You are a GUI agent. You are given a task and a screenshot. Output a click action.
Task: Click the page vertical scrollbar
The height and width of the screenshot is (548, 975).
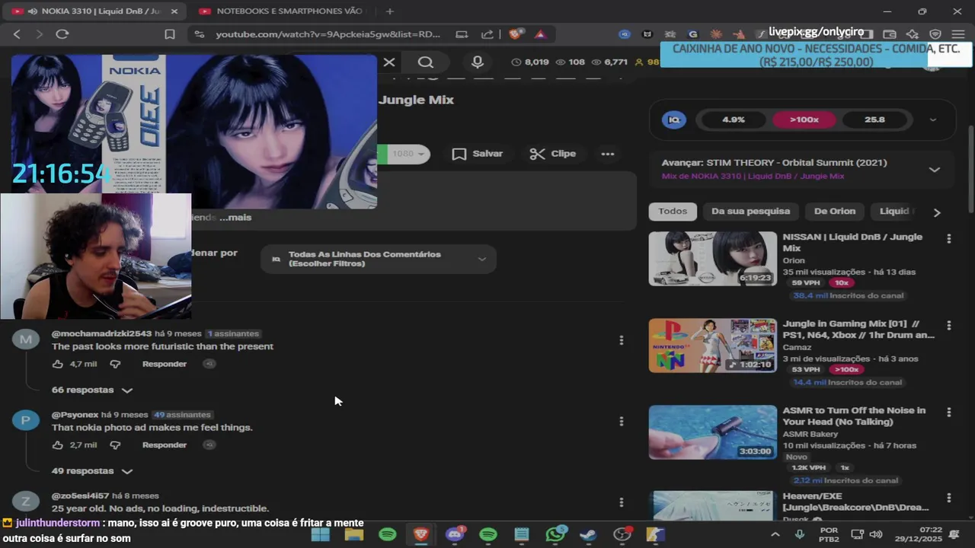pos(970,169)
